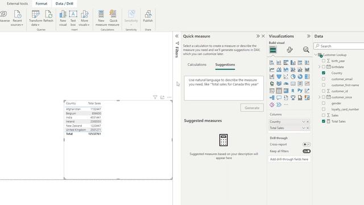364x205 pixels.
Task: Insert a New visual from ribbon
Action: (63, 14)
